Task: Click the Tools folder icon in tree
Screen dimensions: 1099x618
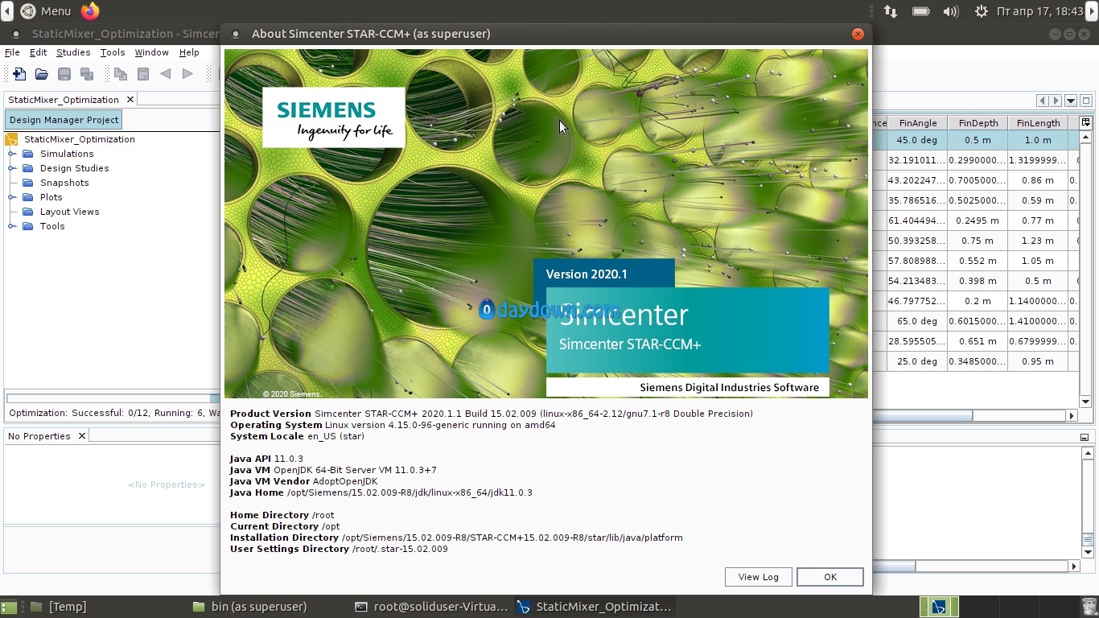Action: tap(28, 226)
